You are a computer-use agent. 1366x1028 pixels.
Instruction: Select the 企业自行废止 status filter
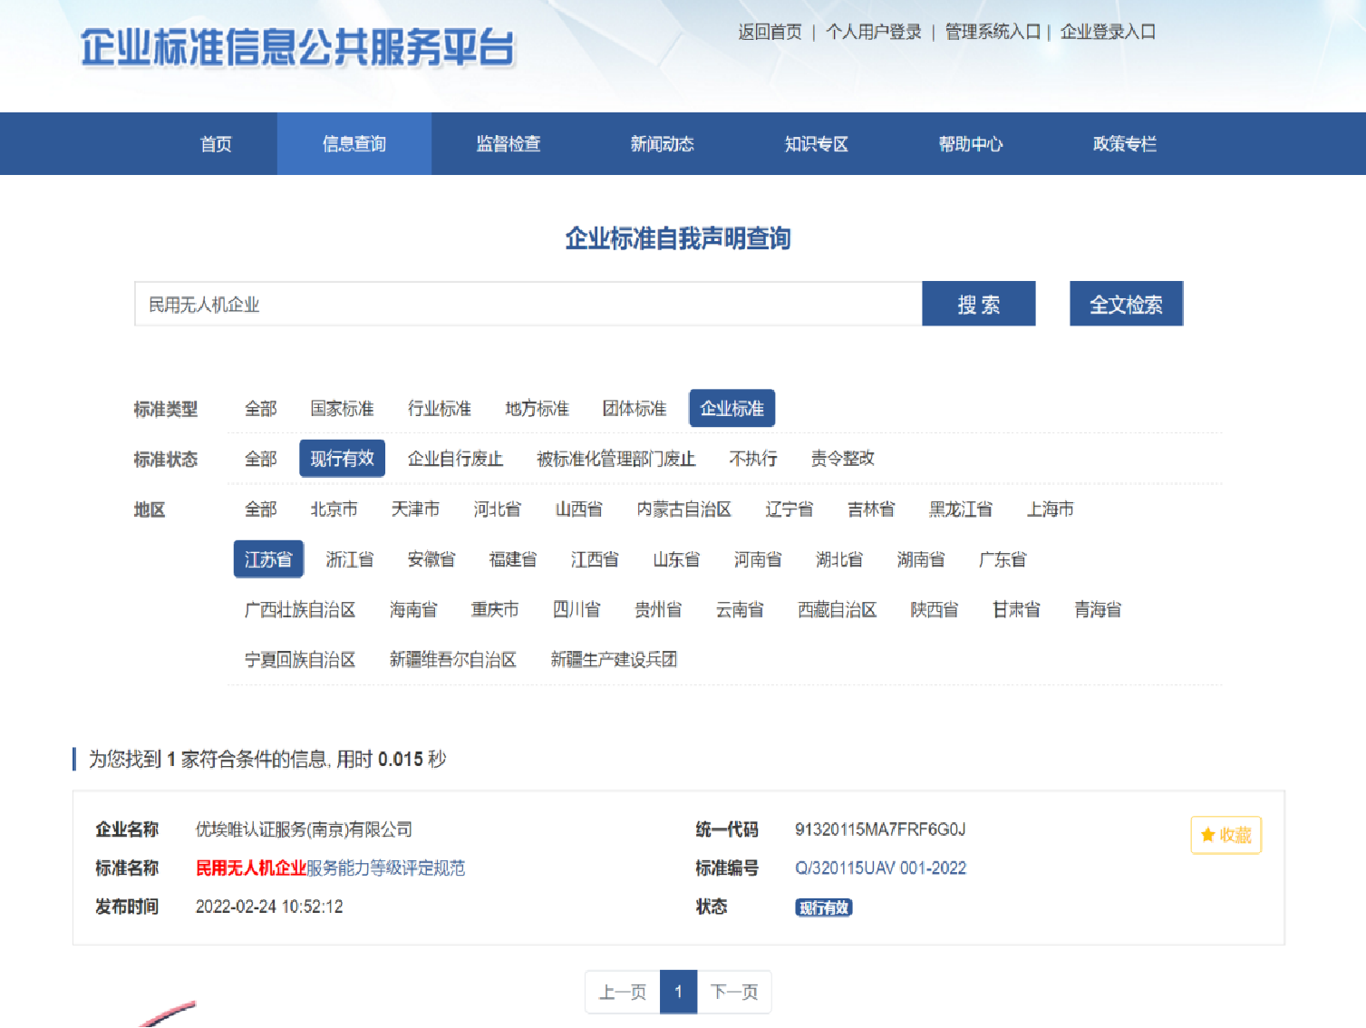point(456,459)
